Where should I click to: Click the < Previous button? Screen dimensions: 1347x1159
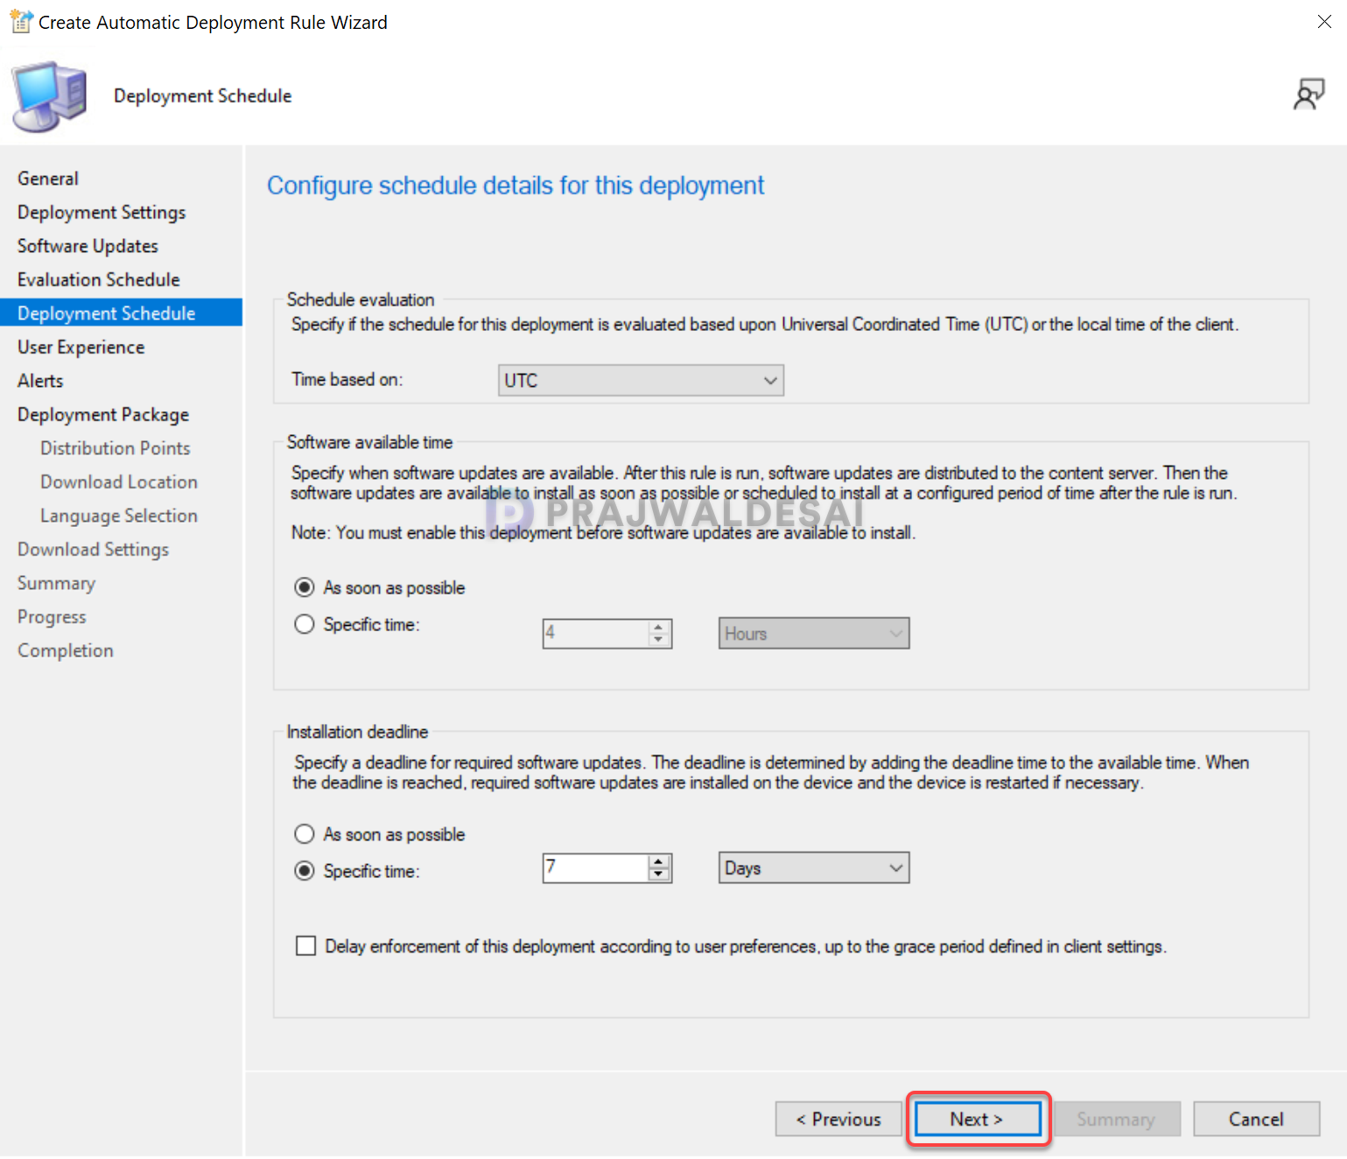[x=838, y=1119]
